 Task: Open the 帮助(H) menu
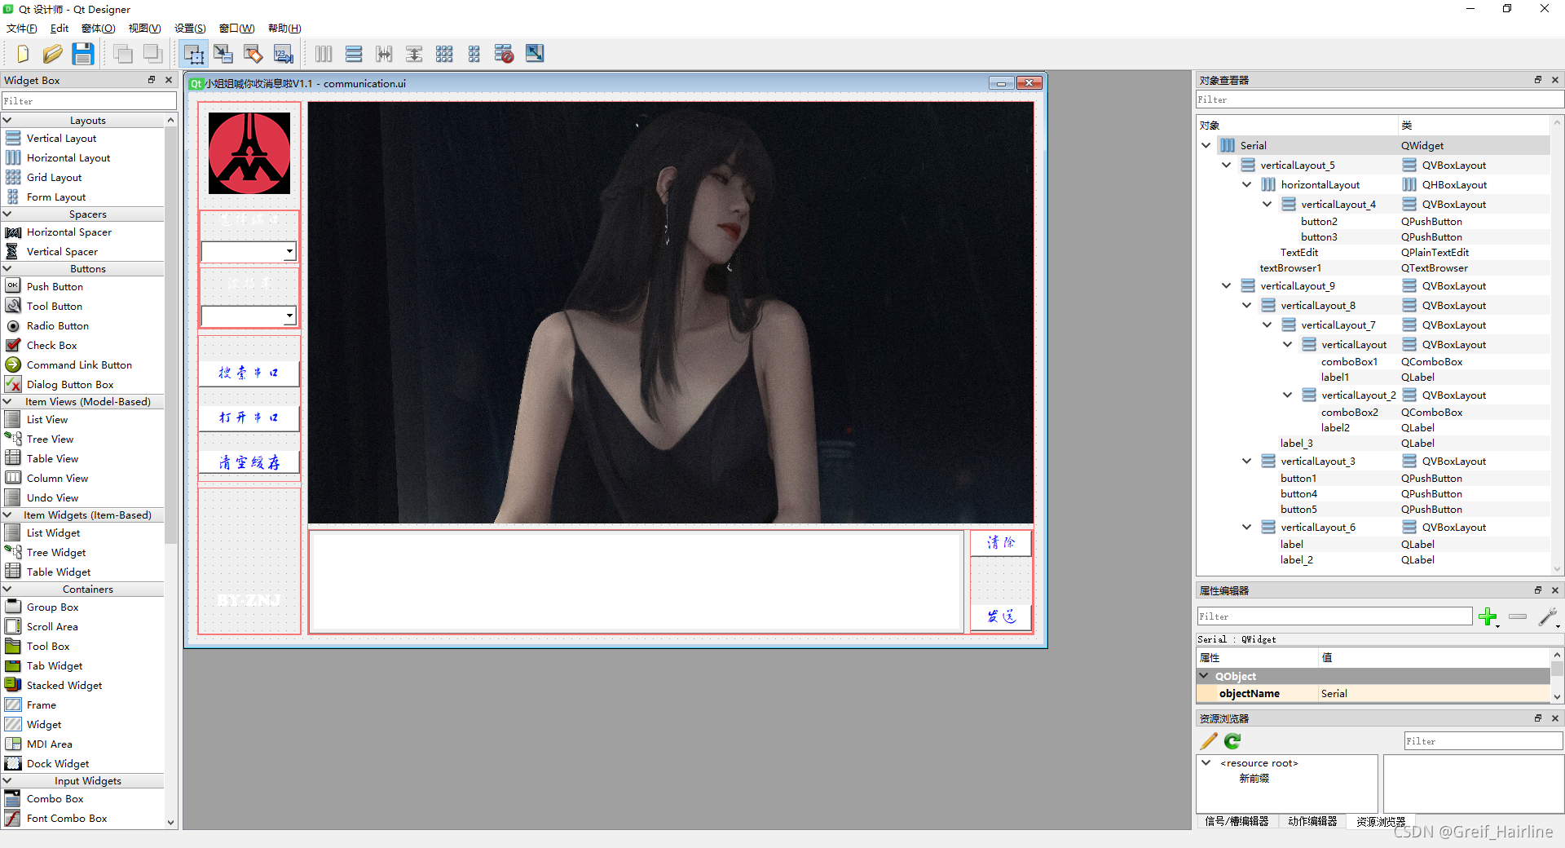(284, 29)
